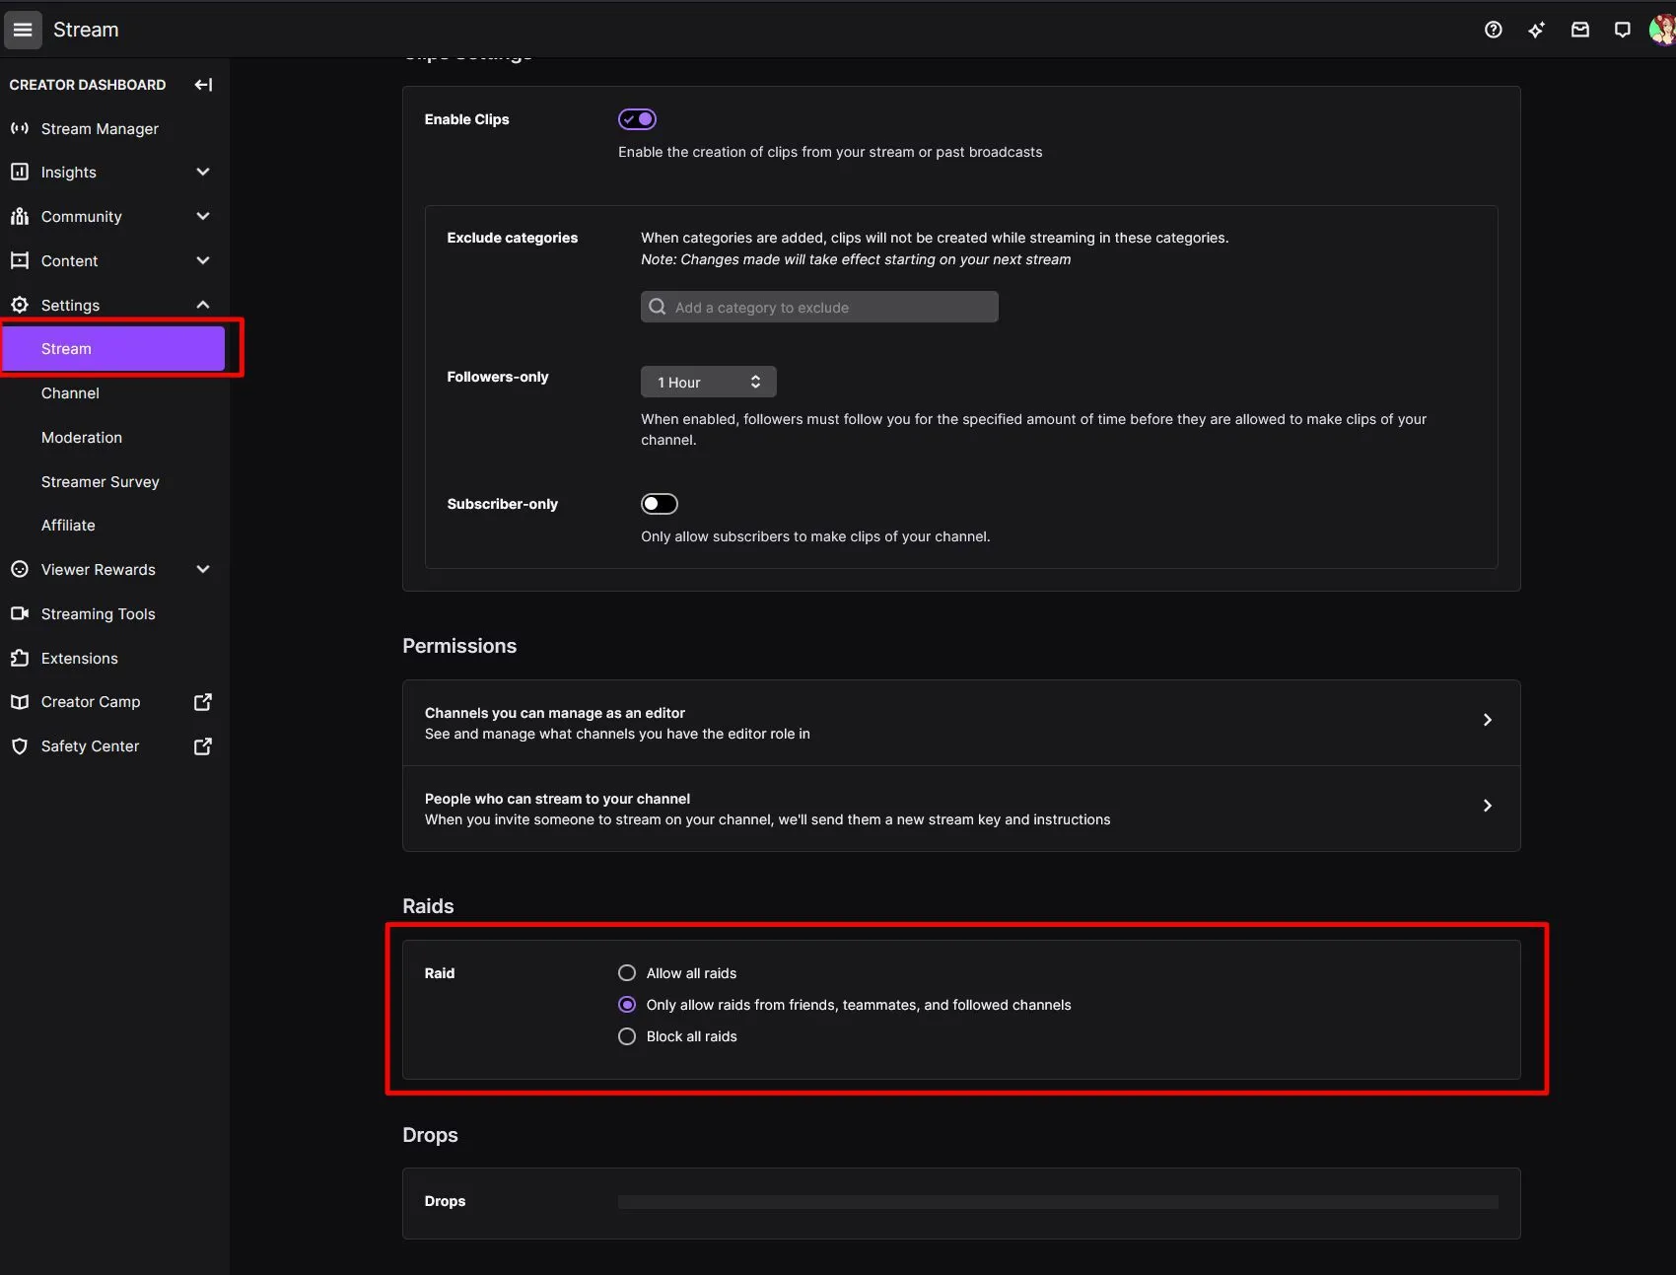The height and width of the screenshot is (1275, 1676).
Task: Expand the Viewer Rewards section chevron
Action: [x=203, y=569]
